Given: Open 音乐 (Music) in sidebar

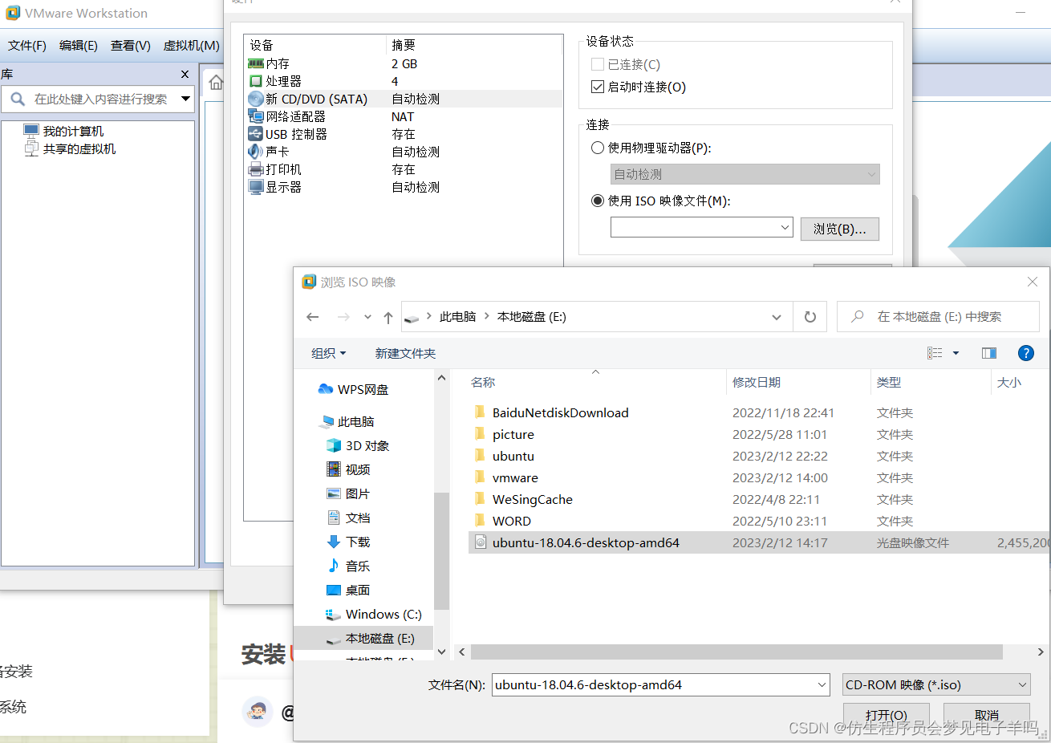Looking at the screenshot, I should tap(348, 566).
